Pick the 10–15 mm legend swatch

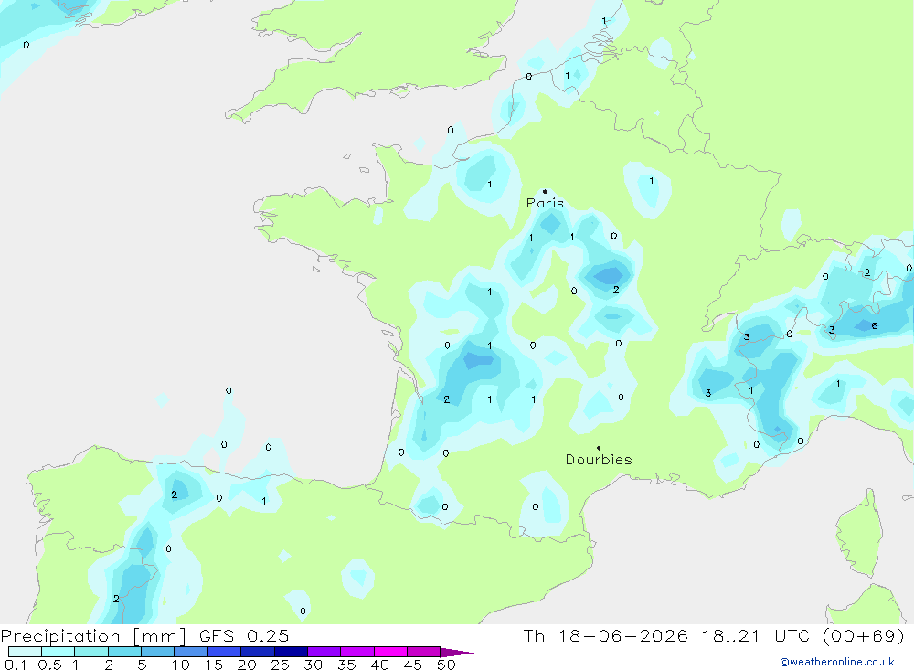(191, 652)
